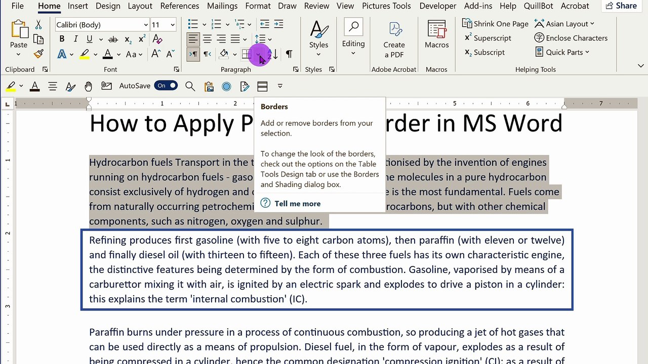Set right-to-left text direction
648x364 pixels.
coord(207,54)
